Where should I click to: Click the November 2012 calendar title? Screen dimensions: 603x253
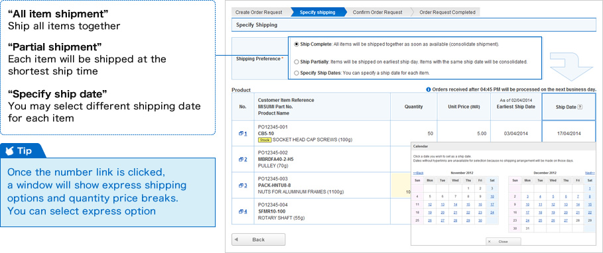tap(462, 173)
